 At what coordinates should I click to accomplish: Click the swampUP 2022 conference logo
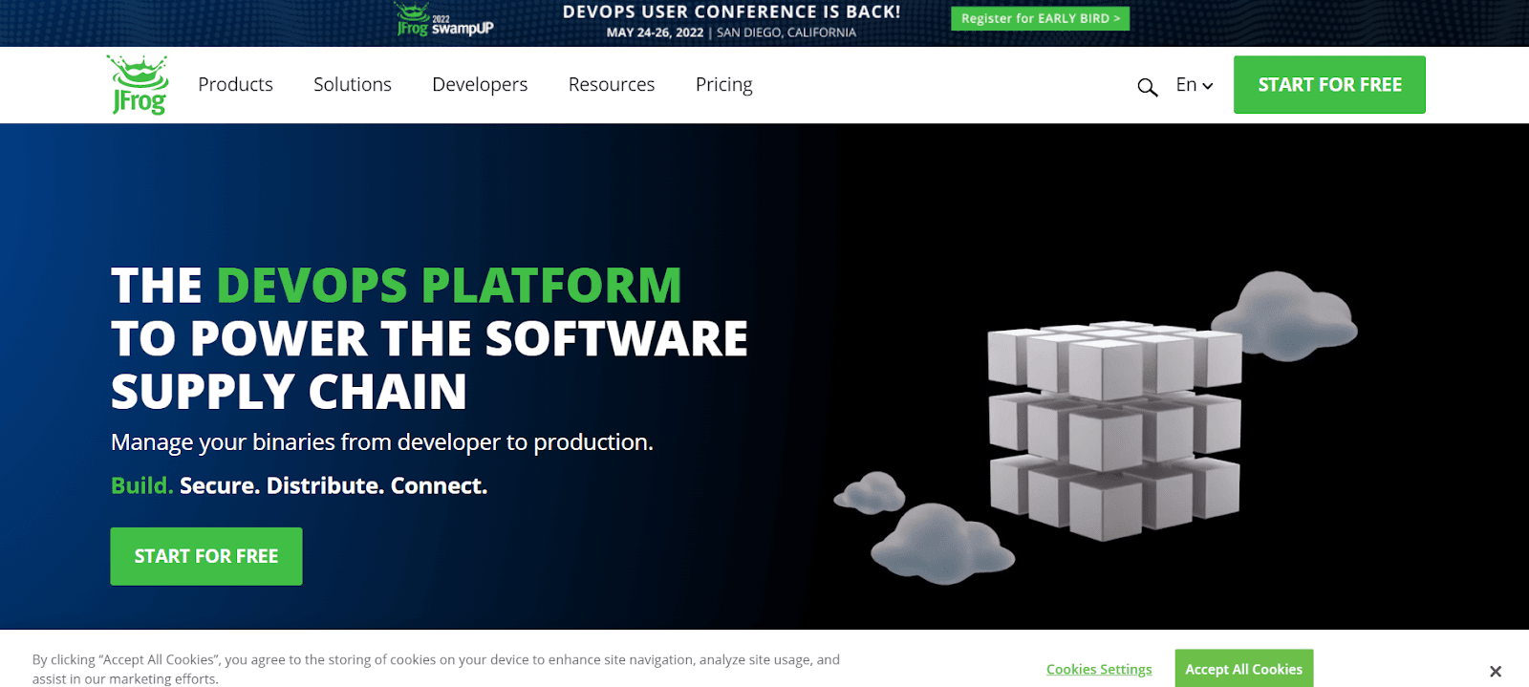click(x=444, y=20)
